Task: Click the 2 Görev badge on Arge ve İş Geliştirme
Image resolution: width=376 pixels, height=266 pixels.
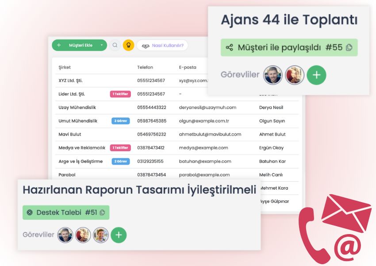Action: click(119, 161)
